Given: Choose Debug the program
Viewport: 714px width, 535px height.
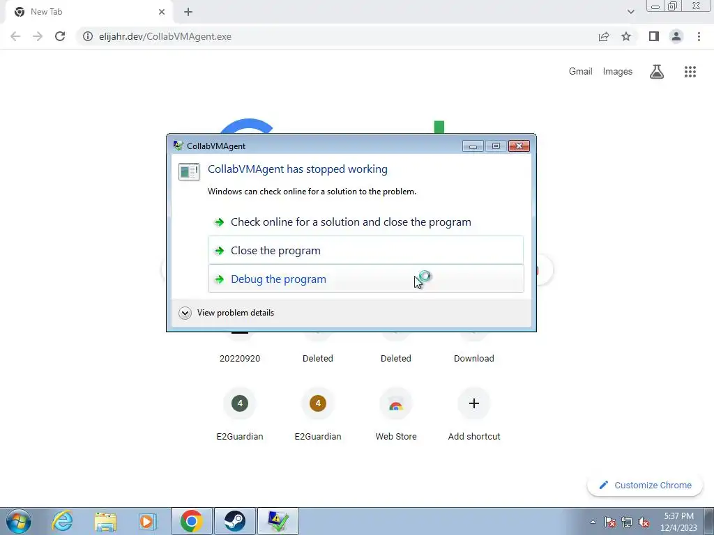Looking at the screenshot, I should tap(365, 279).
